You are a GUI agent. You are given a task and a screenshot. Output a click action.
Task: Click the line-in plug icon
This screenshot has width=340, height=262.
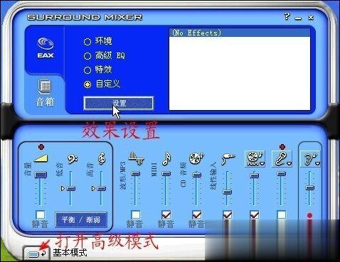point(228,158)
